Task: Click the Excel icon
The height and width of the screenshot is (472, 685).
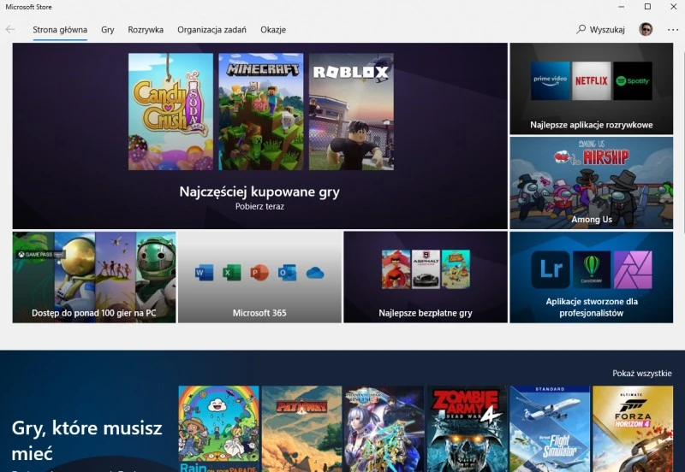Action: click(x=231, y=273)
